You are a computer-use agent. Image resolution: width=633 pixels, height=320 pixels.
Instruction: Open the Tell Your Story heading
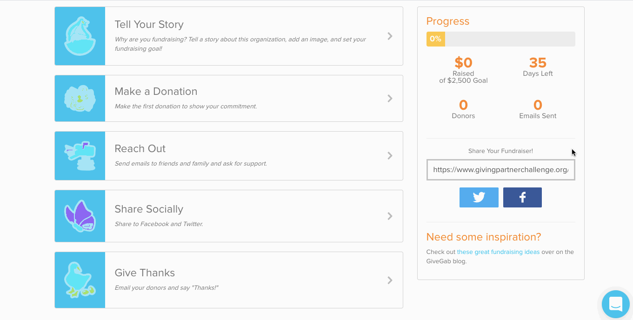[149, 25]
